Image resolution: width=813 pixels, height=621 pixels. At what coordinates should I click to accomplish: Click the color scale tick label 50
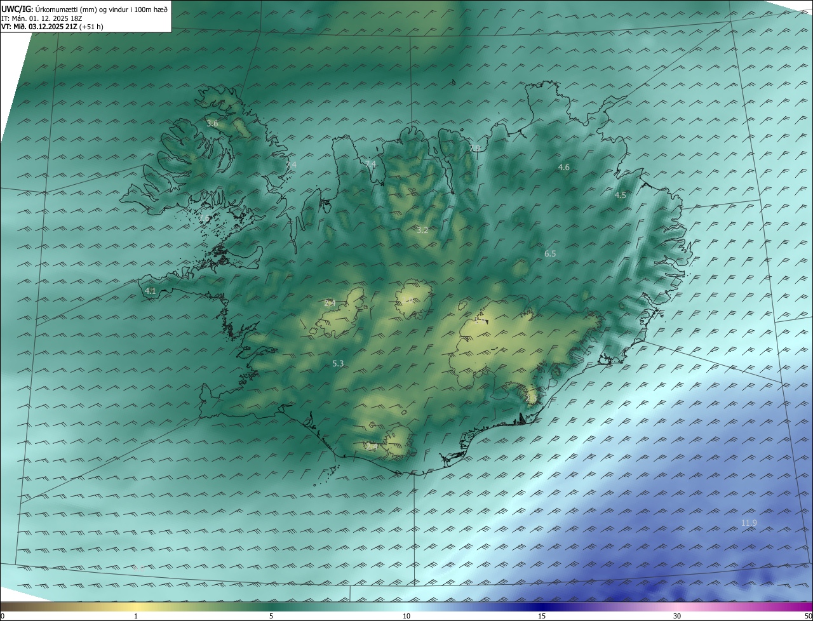coord(808,616)
